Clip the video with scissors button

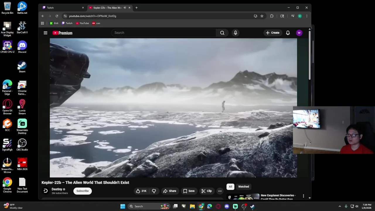206,191
